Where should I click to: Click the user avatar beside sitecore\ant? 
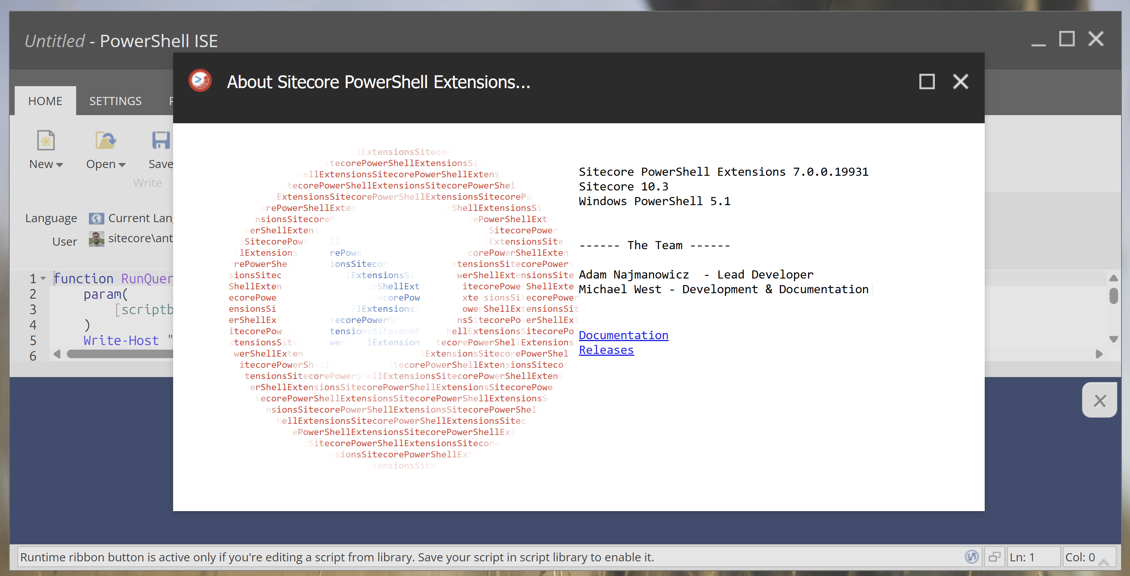[x=96, y=239]
